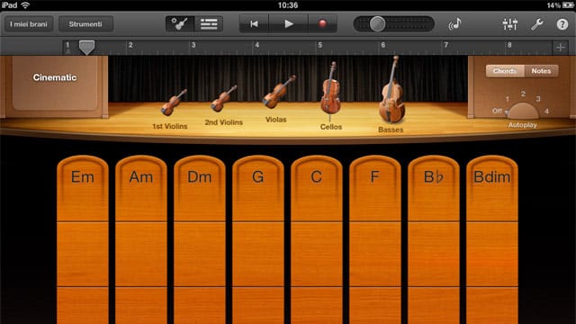The image size is (576, 324).
Task: Open the mixer track settings icon
Action: coord(510,24)
